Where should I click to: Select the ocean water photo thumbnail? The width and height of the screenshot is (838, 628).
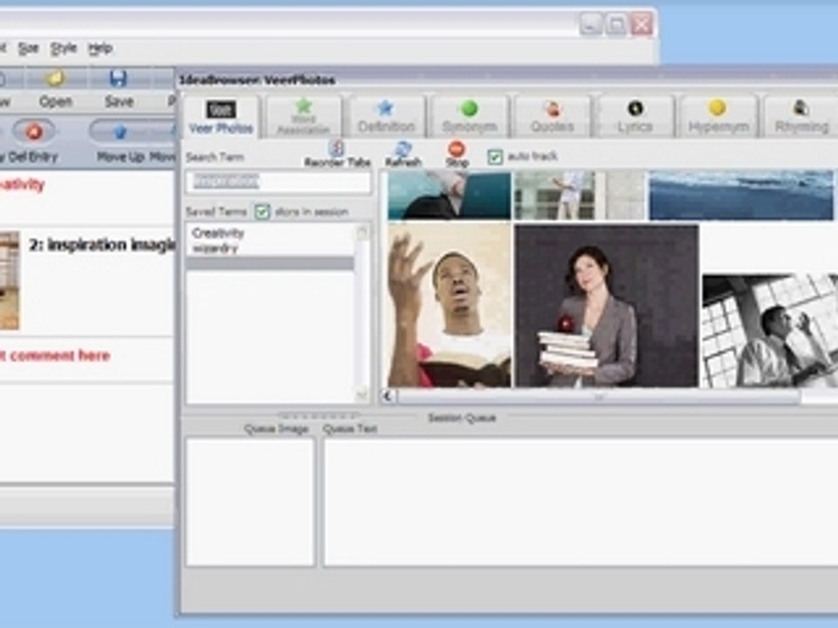click(741, 195)
